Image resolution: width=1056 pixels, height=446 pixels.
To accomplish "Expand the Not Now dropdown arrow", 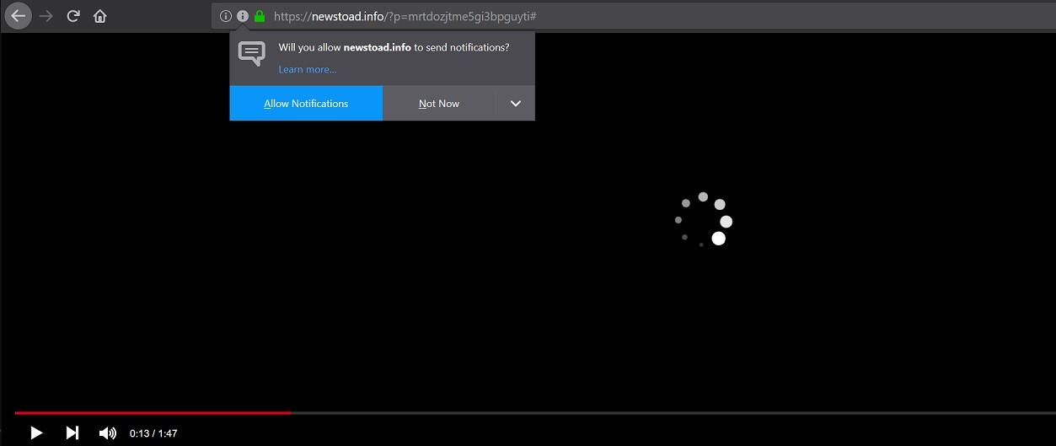I will [516, 104].
